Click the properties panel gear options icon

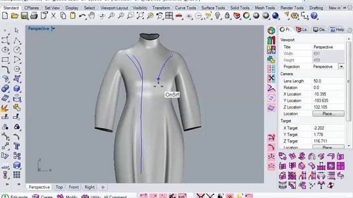pos(350,30)
